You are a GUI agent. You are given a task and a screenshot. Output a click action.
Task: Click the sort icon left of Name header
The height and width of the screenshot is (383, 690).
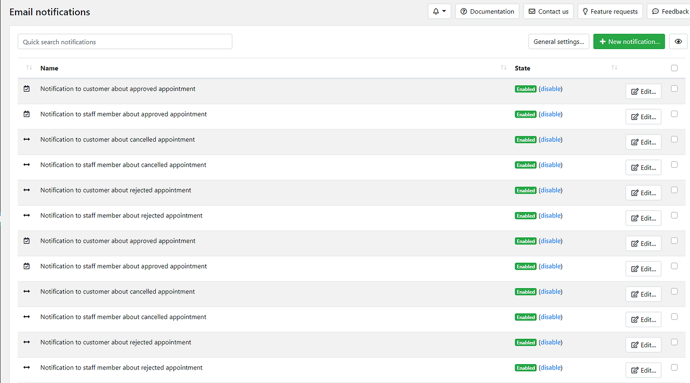[x=29, y=67]
